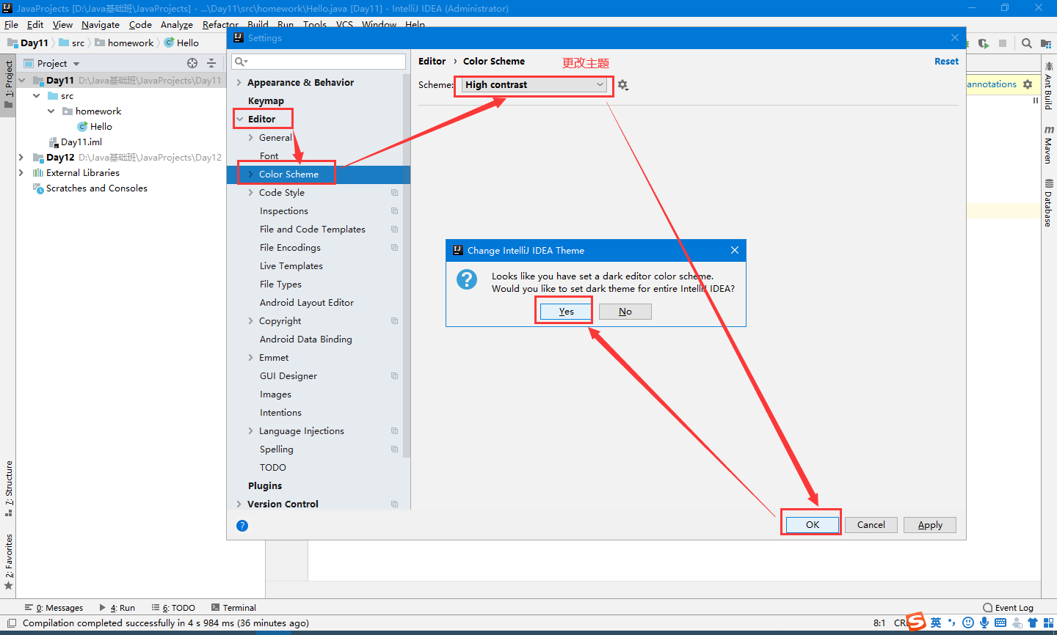
Task: Open the Navigate menu
Action: [101, 25]
